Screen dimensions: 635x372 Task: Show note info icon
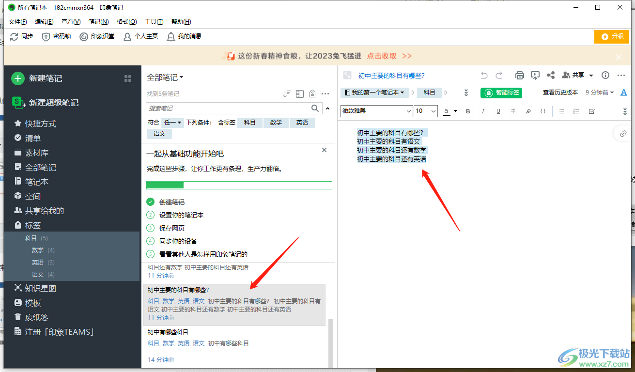605,75
